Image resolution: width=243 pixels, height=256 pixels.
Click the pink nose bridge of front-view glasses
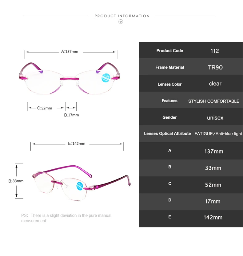[70, 79]
